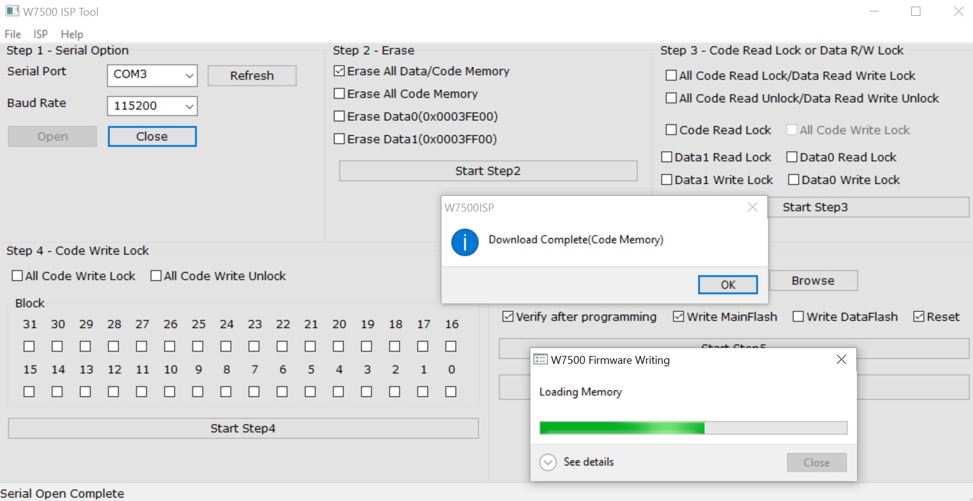Expand See details in Firmware Writing dialog

pos(548,462)
